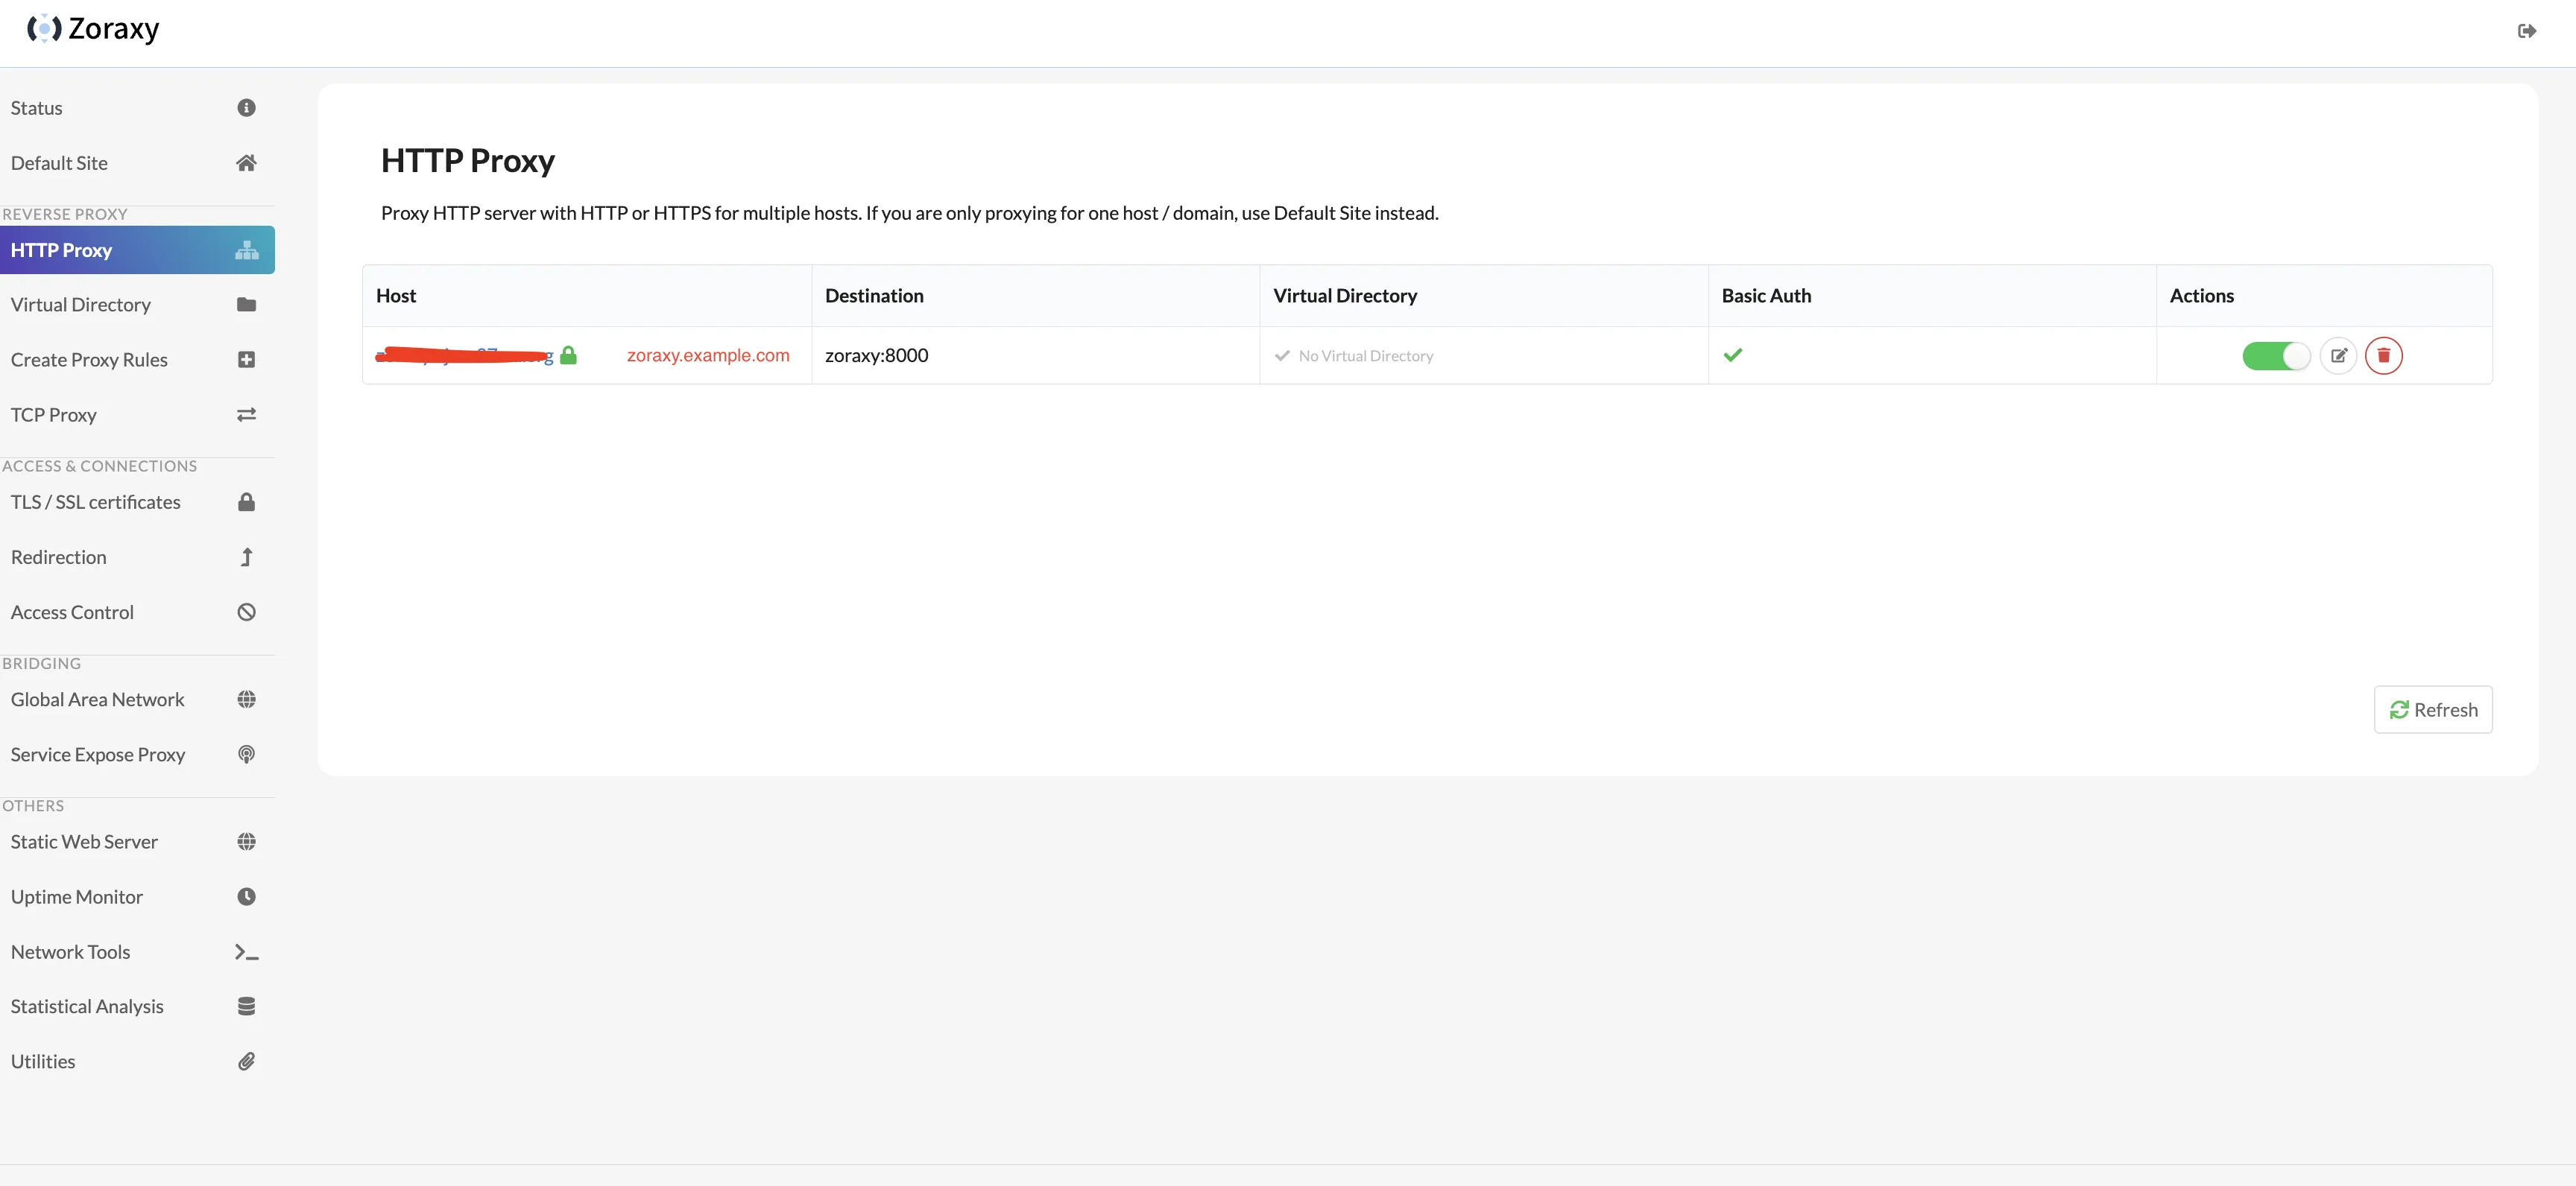Click the zoraxy.example.com host label

pos(708,355)
